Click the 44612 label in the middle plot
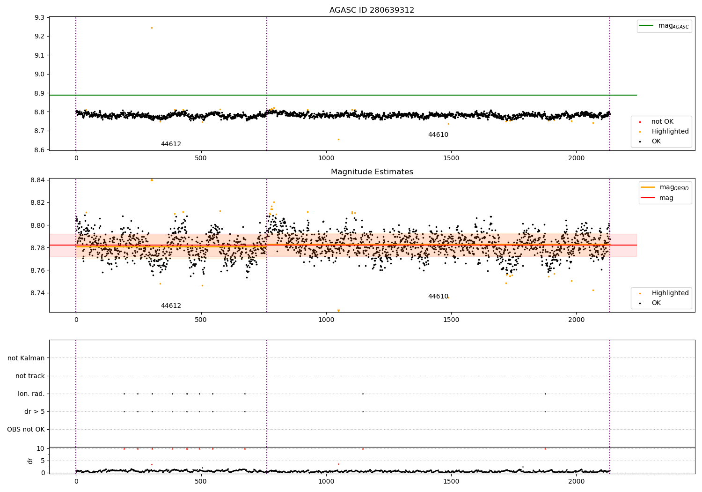Image resolution: width=702 pixels, height=492 pixels. click(x=171, y=306)
